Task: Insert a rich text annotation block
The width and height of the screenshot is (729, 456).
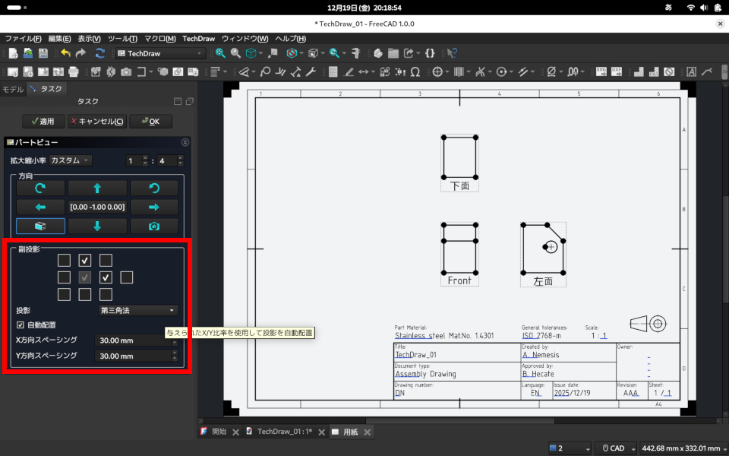Action: [691, 71]
